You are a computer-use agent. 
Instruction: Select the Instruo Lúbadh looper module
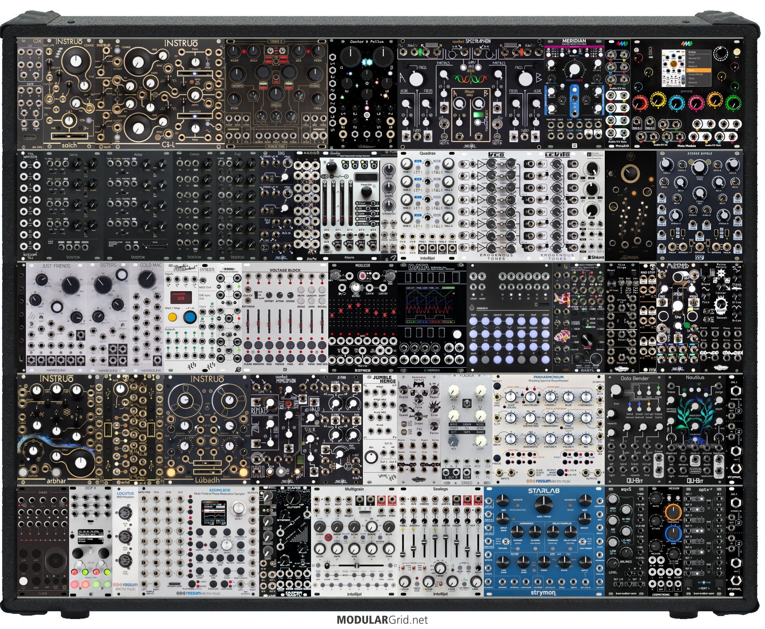pyautogui.click(x=207, y=430)
